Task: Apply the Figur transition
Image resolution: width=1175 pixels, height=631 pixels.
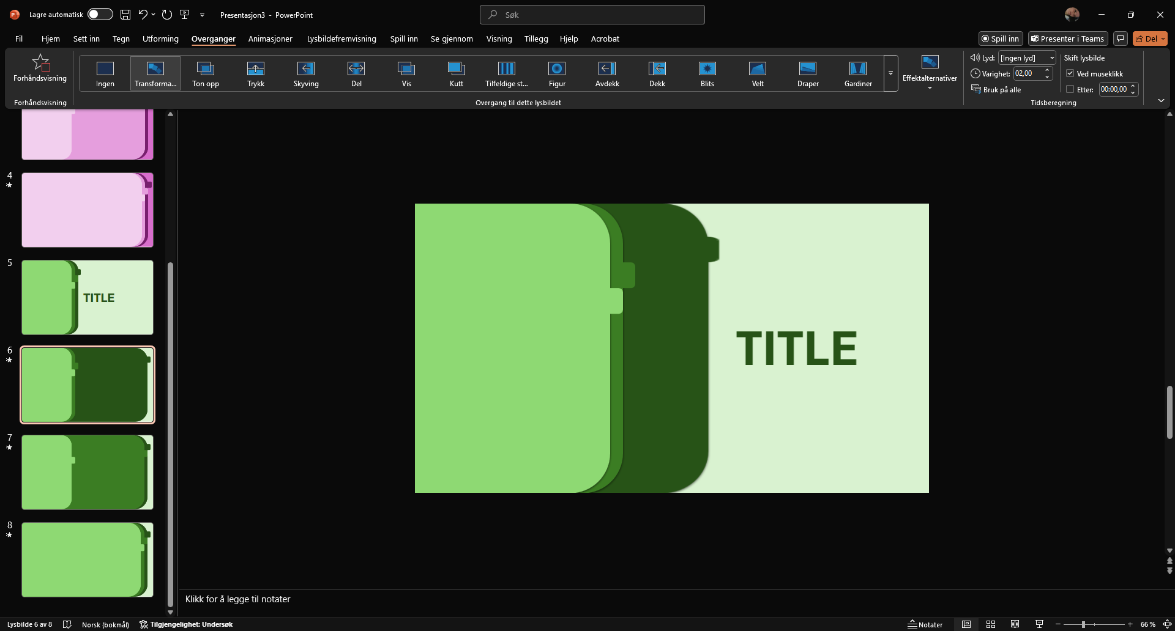Action: (x=557, y=73)
